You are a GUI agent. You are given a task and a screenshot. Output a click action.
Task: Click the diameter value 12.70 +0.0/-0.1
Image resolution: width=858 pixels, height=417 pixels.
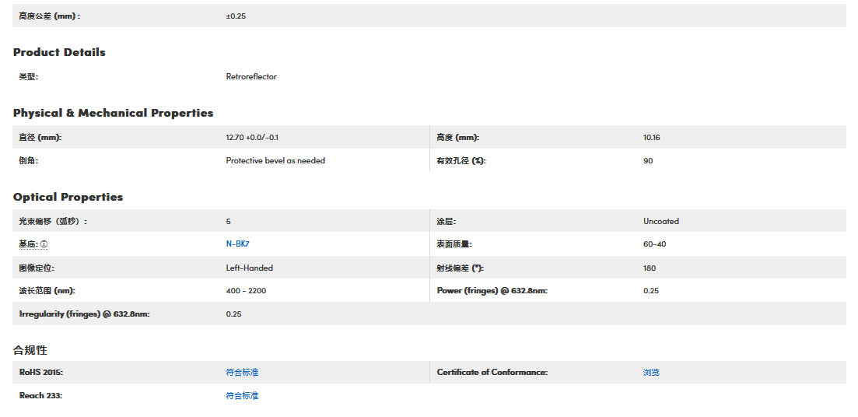[x=252, y=138]
